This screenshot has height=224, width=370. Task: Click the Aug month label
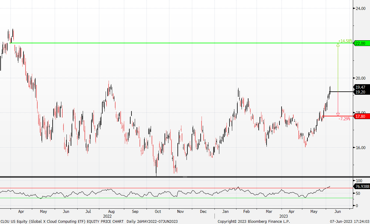[x=111, y=212]
